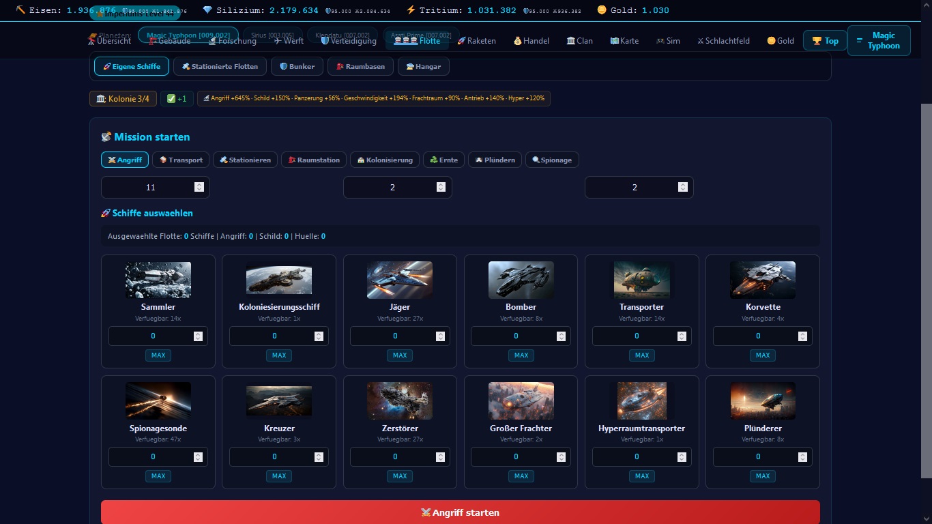Click the stepper arrows on the coordinate field showing 11

click(x=199, y=187)
